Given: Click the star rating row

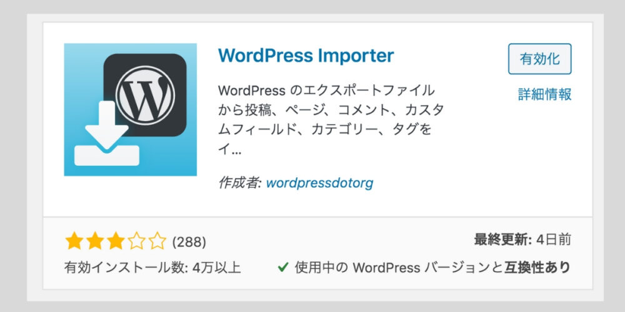Looking at the screenshot, I should 116,241.
